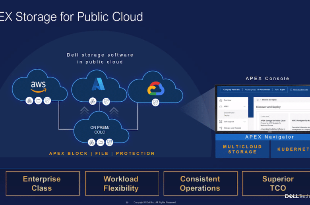The image size is (310, 205).
Task: Select the protection shield icon under AWS
Action: tap(47, 101)
